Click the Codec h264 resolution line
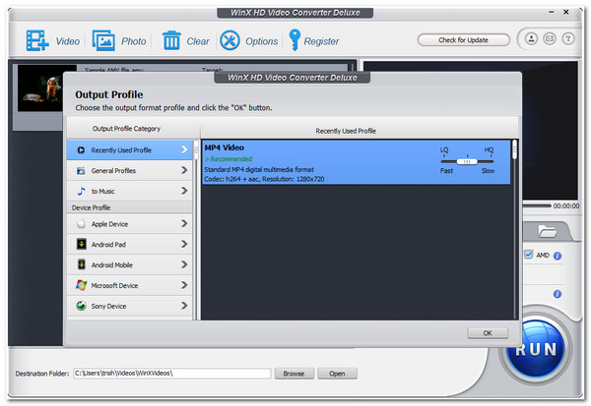Viewport: 591px width, 406px height. click(264, 179)
